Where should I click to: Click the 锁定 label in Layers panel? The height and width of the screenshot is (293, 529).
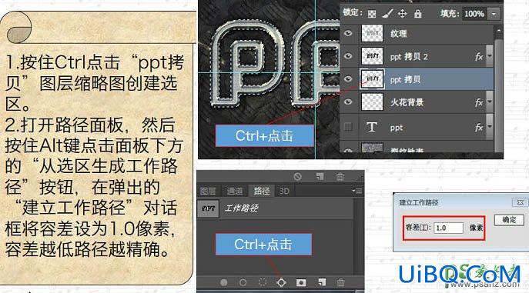pyautogui.click(x=353, y=13)
